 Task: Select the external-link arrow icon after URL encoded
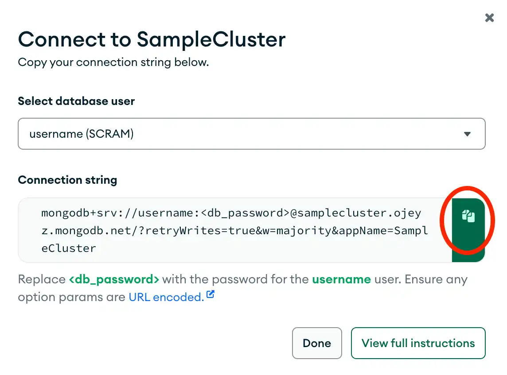(210, 293)
